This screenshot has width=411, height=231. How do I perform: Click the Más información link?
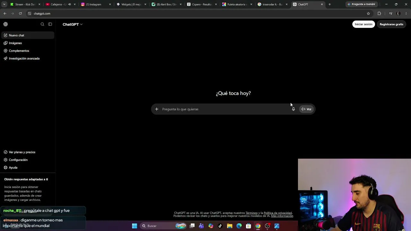[x=282, y=216]
